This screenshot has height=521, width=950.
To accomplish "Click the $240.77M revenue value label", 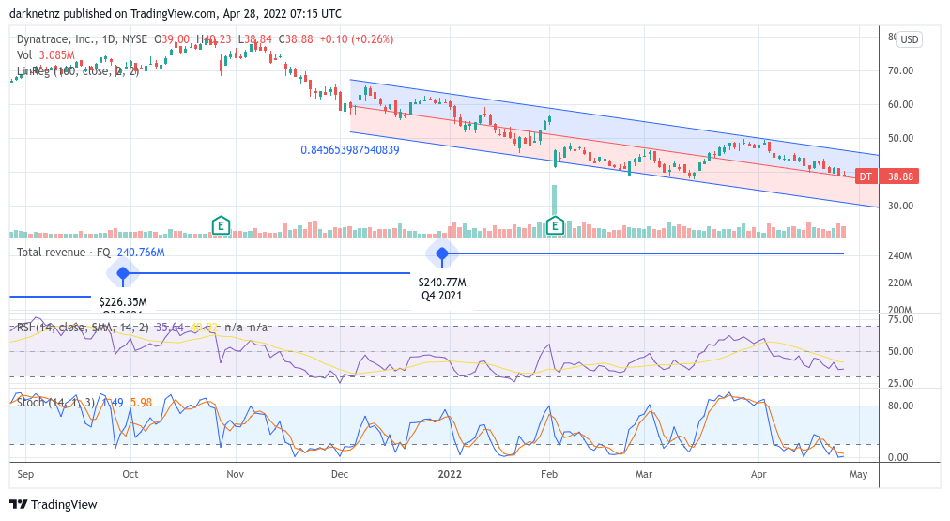I will point(442,283).
